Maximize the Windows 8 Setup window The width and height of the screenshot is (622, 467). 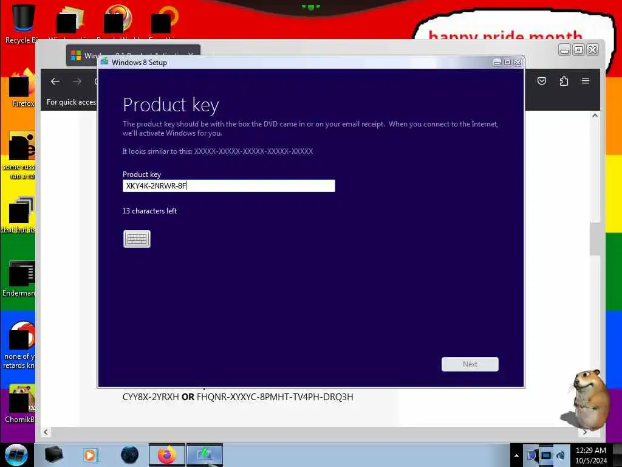point(507,63)
